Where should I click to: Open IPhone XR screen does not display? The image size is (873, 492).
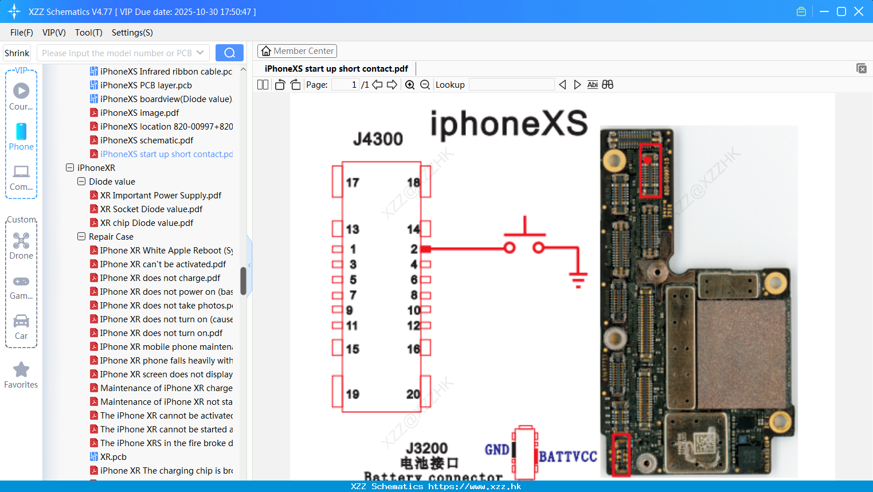coord(161,374)
